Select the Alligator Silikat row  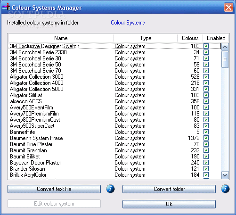(x=114, y=95)
